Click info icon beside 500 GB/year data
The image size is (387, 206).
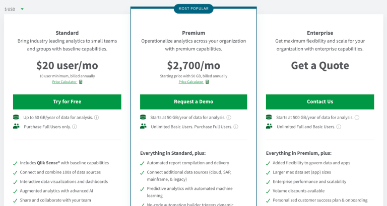(x=357, y=118)
